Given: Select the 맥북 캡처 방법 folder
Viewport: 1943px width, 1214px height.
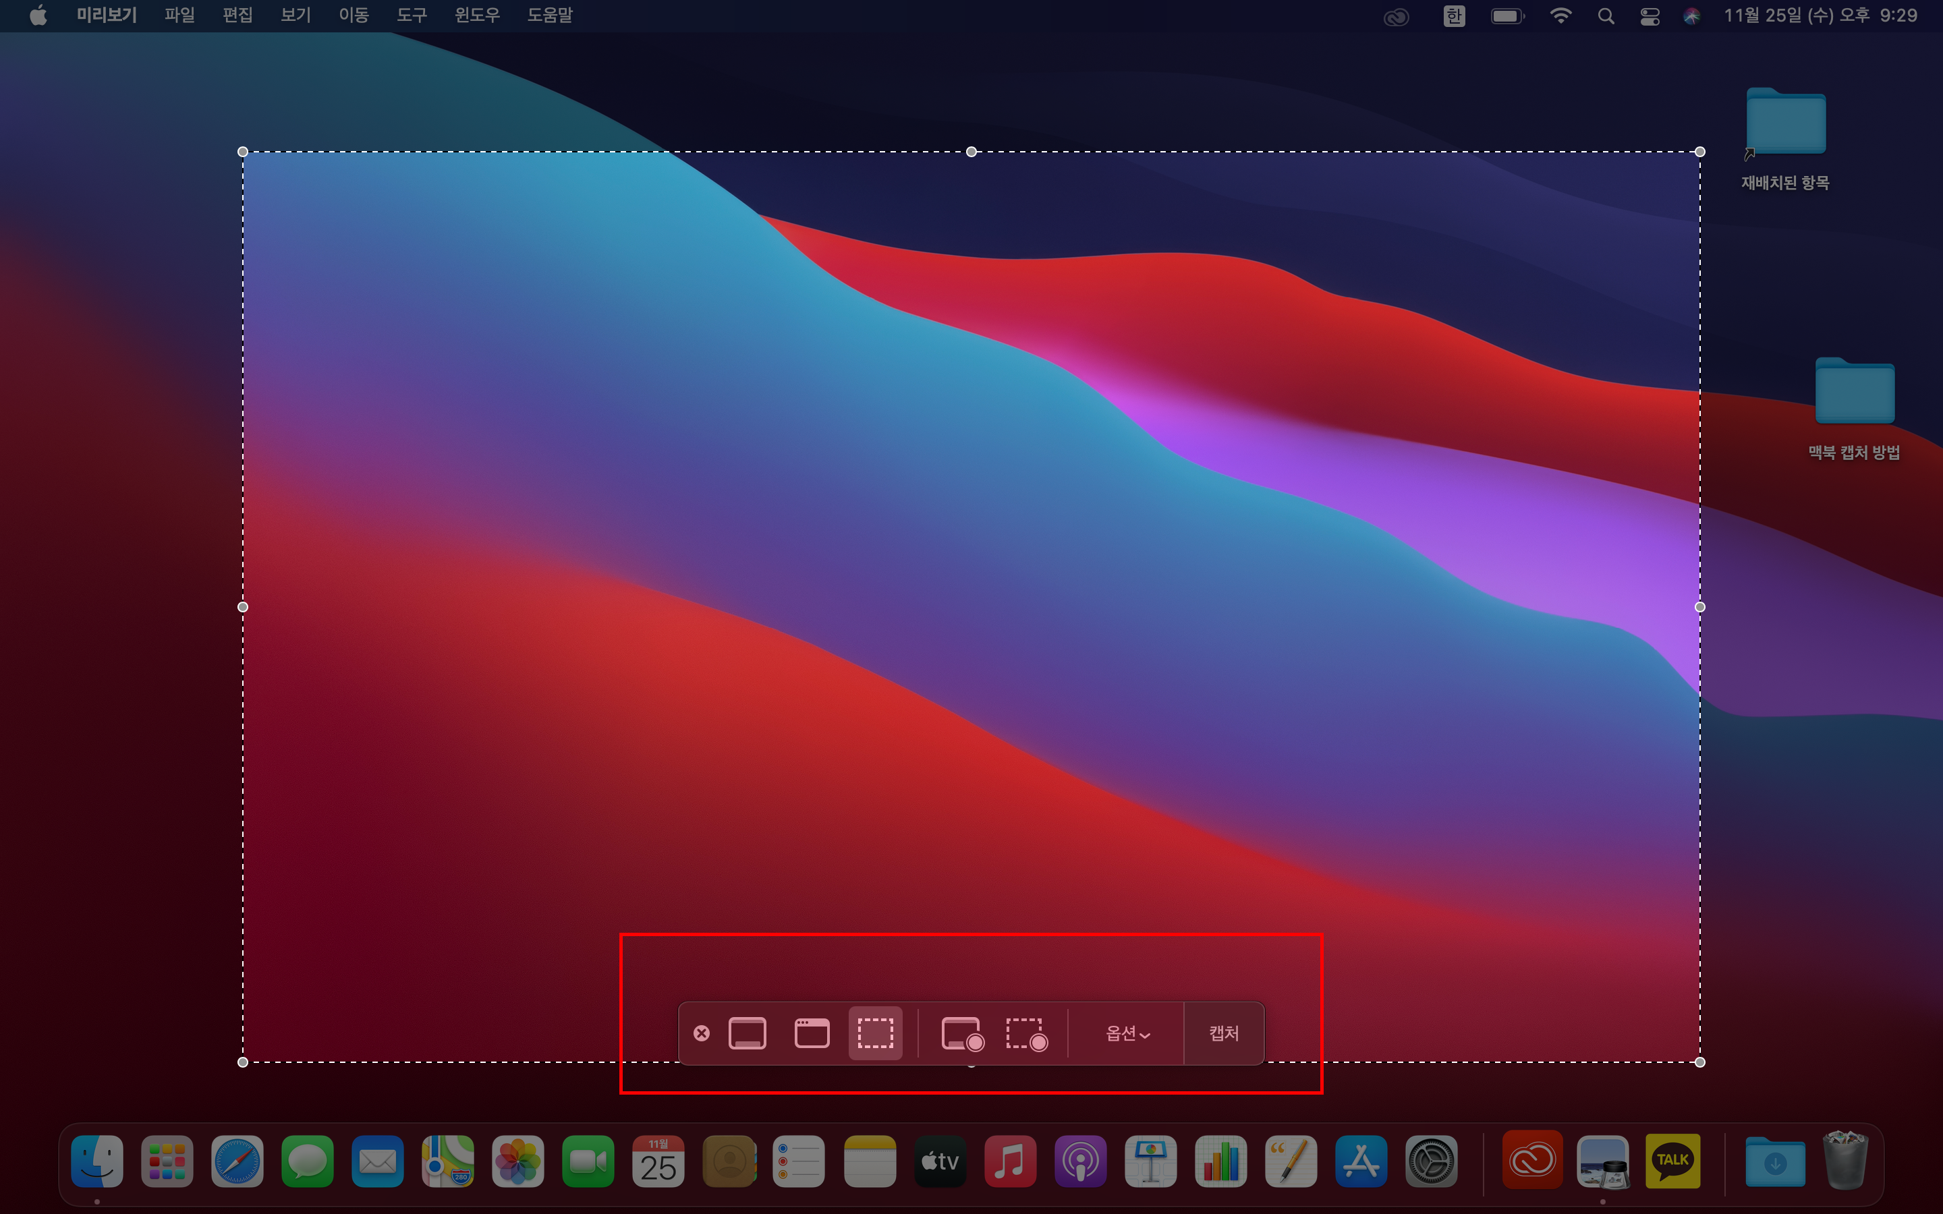Looking at the screenshot, I should tap(1854, 393).
